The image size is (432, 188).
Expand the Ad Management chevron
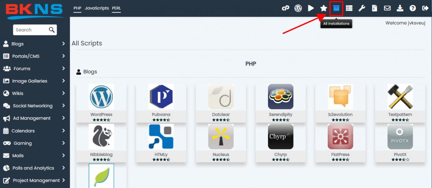click(x=63, y=118)
